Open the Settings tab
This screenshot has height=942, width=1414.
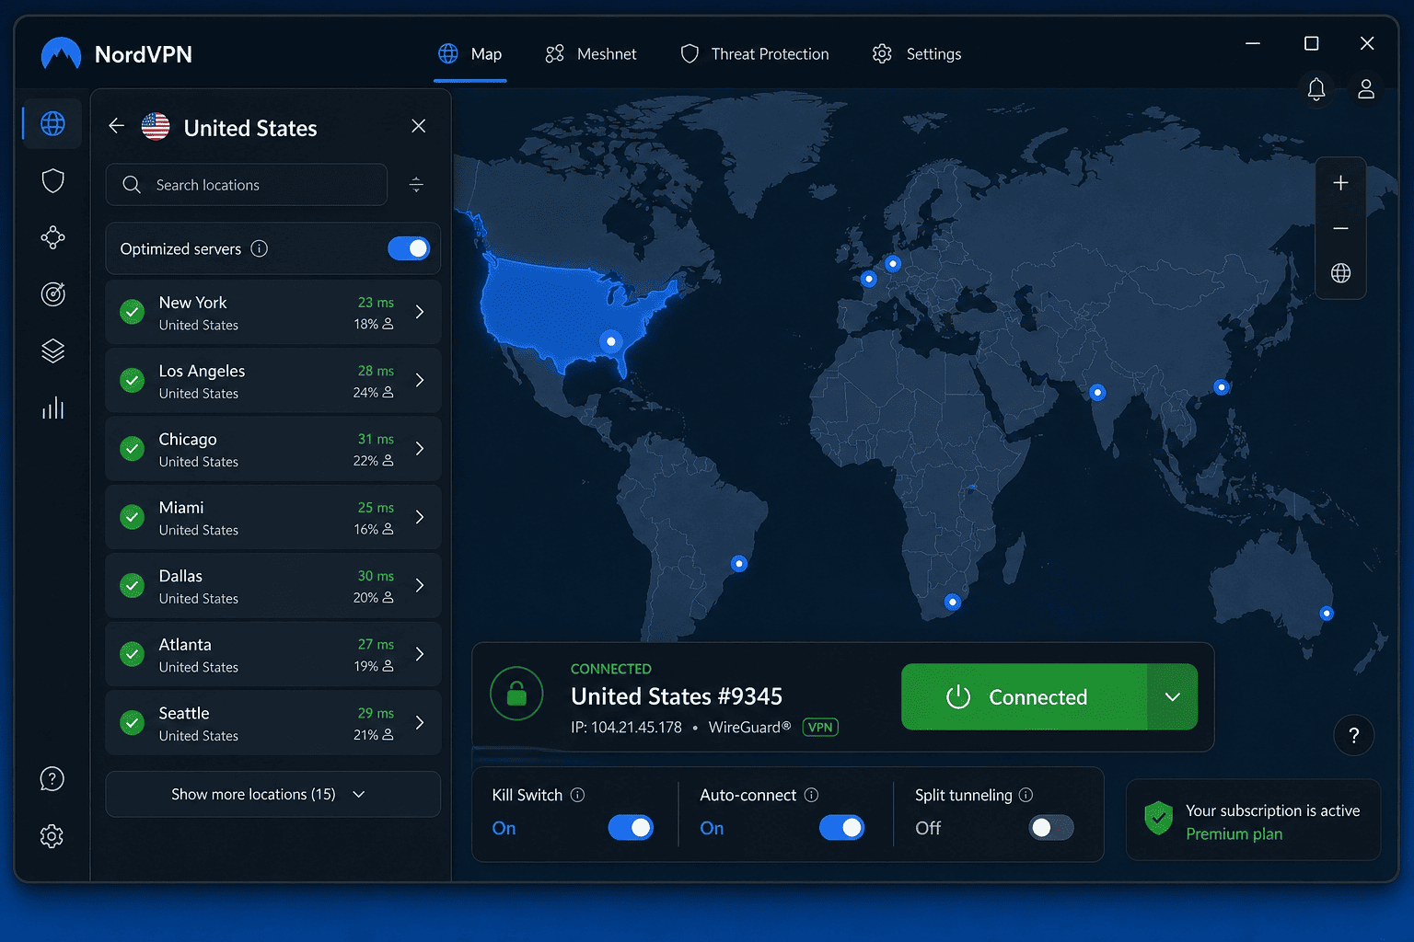pyautogui.click(x=917, y=54)
